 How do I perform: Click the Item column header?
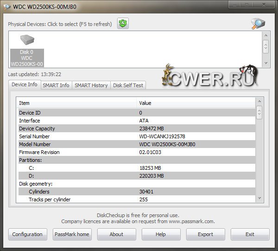(76, 103)
